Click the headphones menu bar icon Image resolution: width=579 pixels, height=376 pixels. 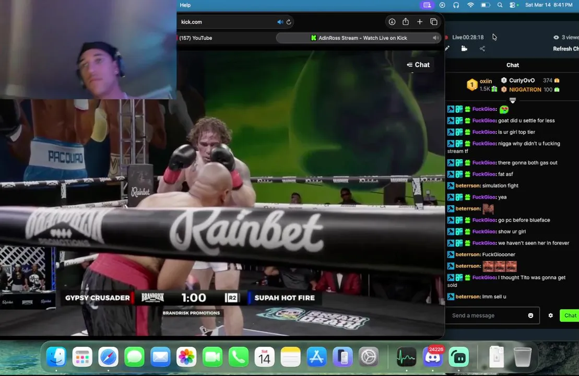[x=456, y=5]
